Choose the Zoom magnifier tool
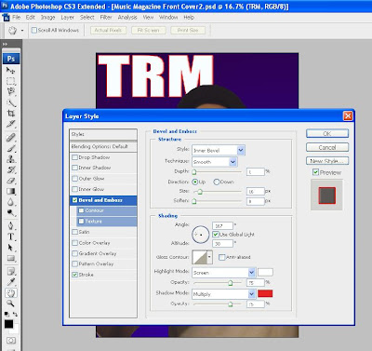The height and width of the screenshot is (351, 372). click(10, 304)
